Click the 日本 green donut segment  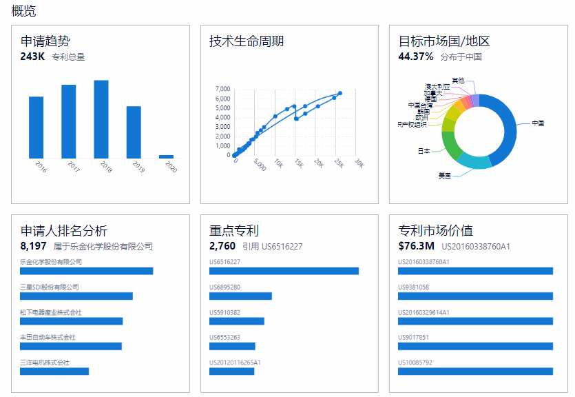coord(450,145)
